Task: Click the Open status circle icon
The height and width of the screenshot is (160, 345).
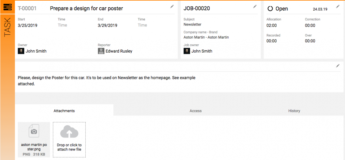Action: coord(270,9)
